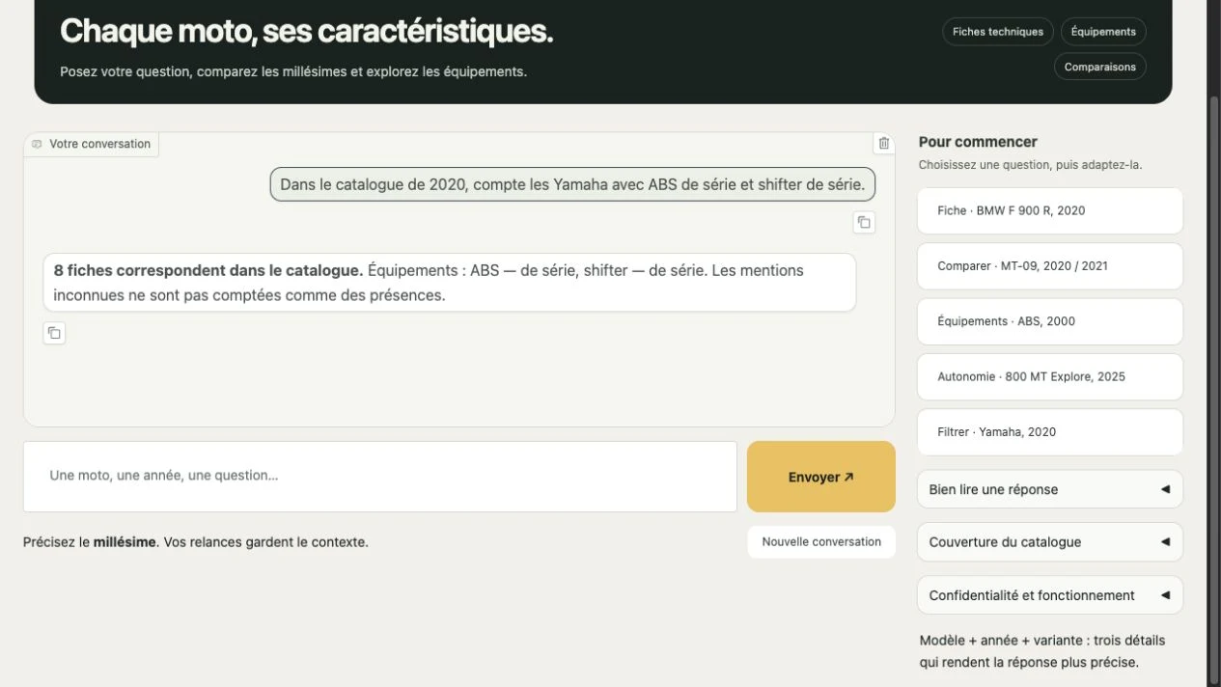
Task: Open the 'Fiches techniques' pill
Action: 998,32
